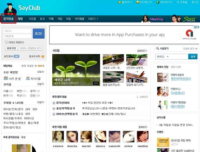Open the 카페 menu item
Image resolution: width=200 pixels, height=152 pixels.
[51, 19]
